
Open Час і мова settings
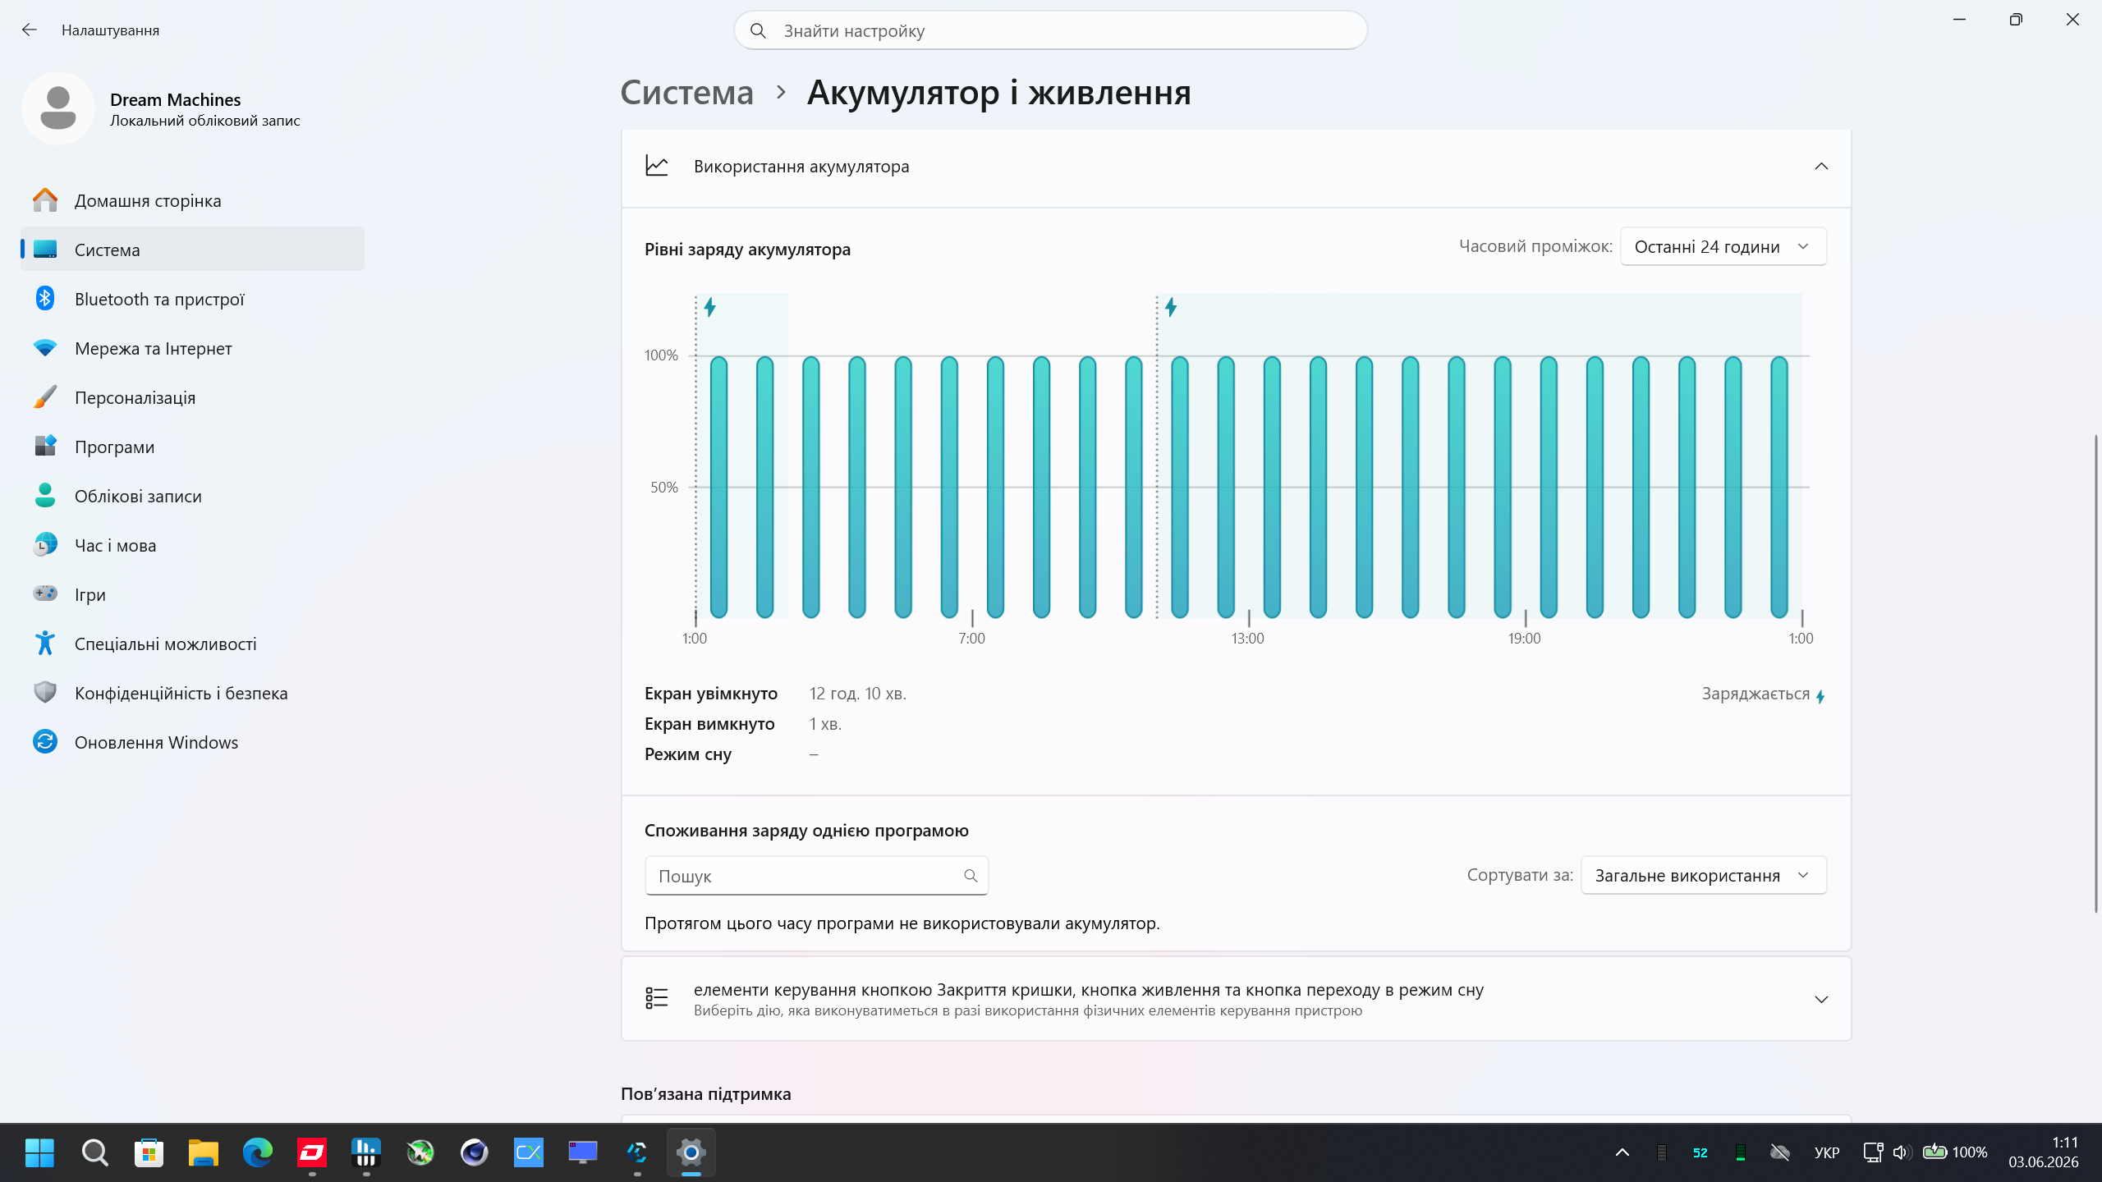coord(192,545)
